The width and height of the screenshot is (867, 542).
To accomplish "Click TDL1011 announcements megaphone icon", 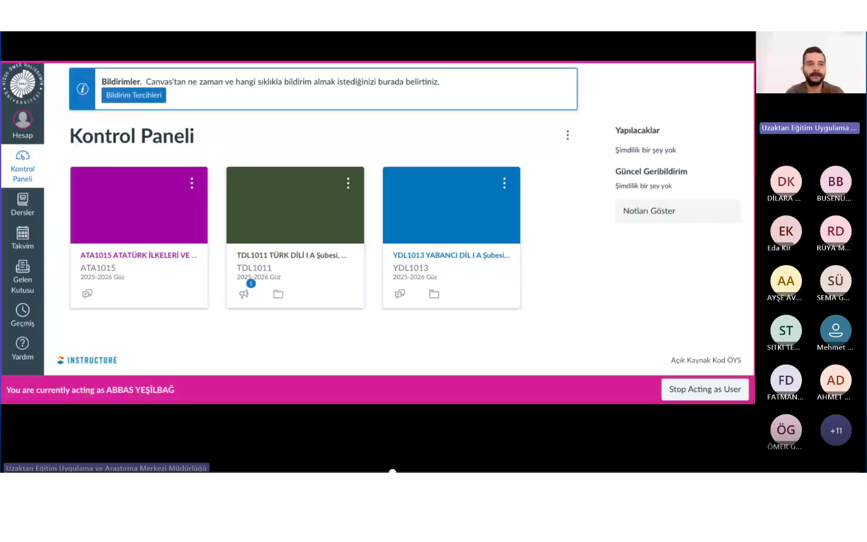I will click(x=244, y=294).
